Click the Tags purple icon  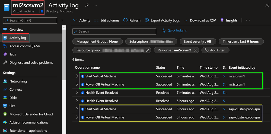click(x=5, y=54)
